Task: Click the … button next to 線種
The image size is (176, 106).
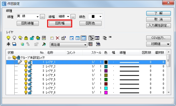Action: pyautogui.click(x=43, y=17)
